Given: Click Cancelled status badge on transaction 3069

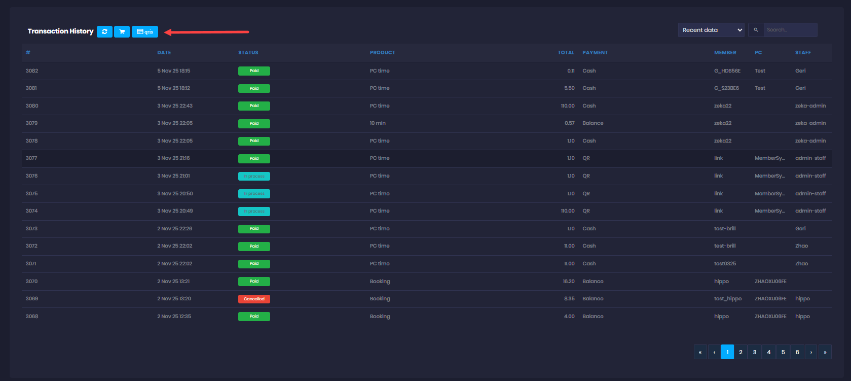Looking at the screenshot, I should 254,299.
